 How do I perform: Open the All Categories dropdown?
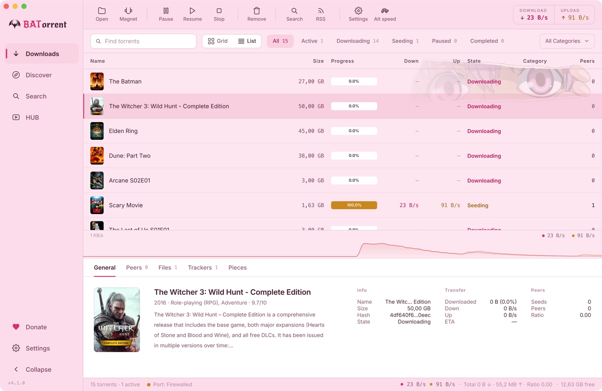click(567, 41)
